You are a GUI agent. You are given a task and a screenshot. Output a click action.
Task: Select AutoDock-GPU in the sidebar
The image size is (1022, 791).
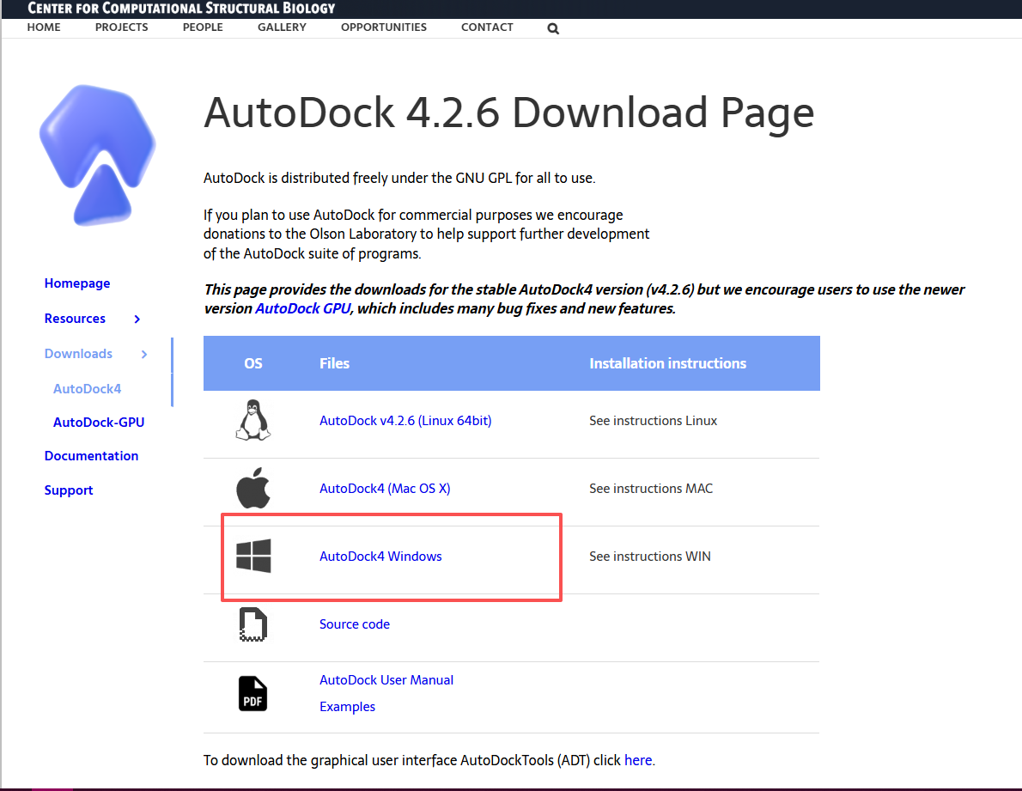(99, 422)
